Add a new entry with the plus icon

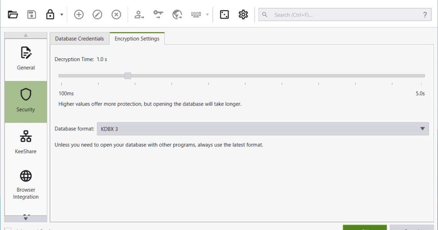point(79,15)
